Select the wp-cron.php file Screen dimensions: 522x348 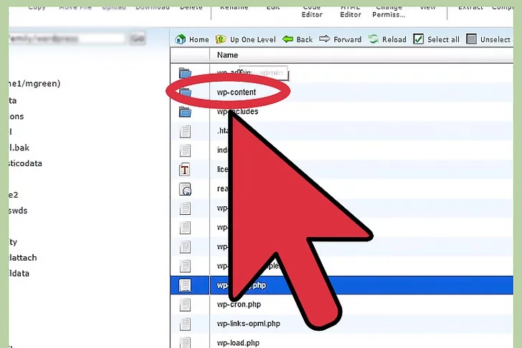click(240, 304)
